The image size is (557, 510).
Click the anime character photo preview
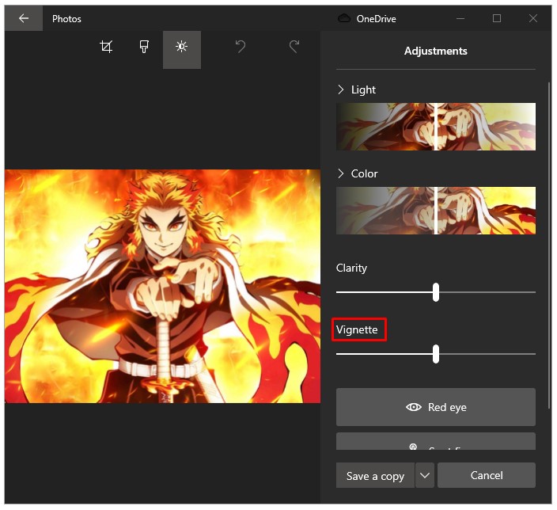pyautogui.click(x=163, y=286)
